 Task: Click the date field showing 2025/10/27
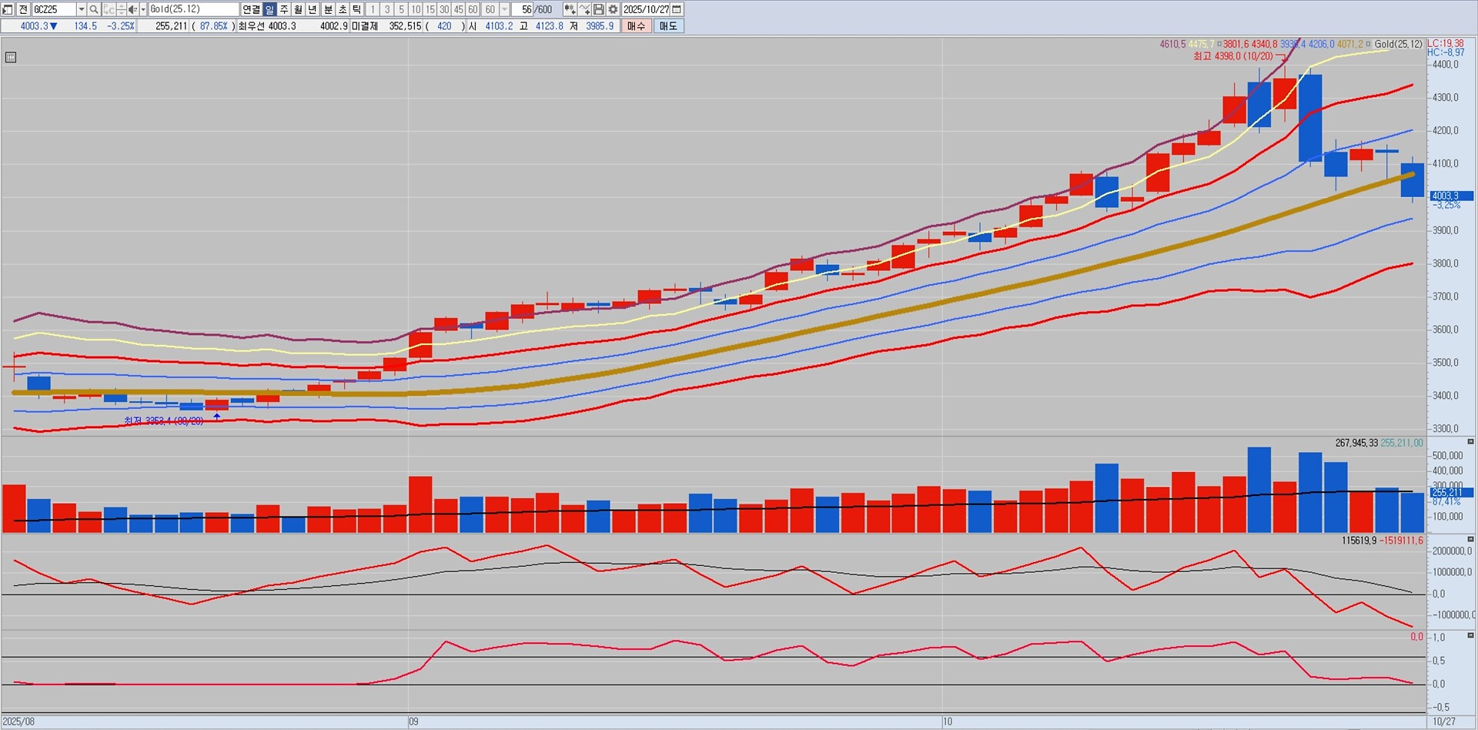647,9
